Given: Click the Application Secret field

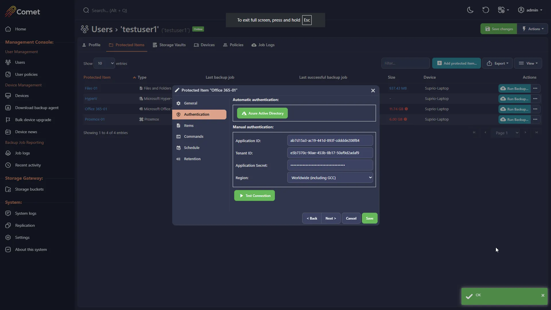Looking at the screenshot, I should (330, 165).
